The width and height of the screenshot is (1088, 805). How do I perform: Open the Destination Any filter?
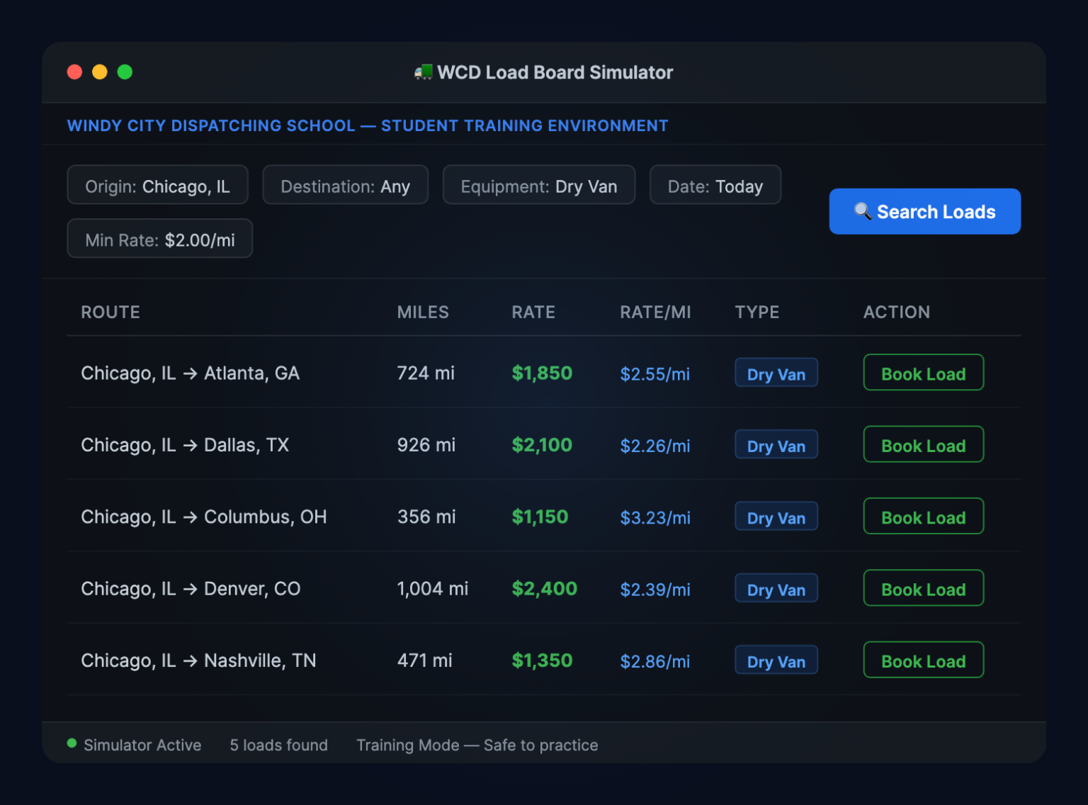(x=345, y=186)
